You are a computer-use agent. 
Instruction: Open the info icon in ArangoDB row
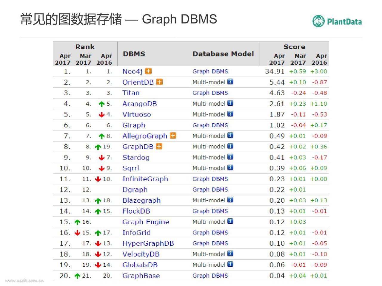click(230, 103)
